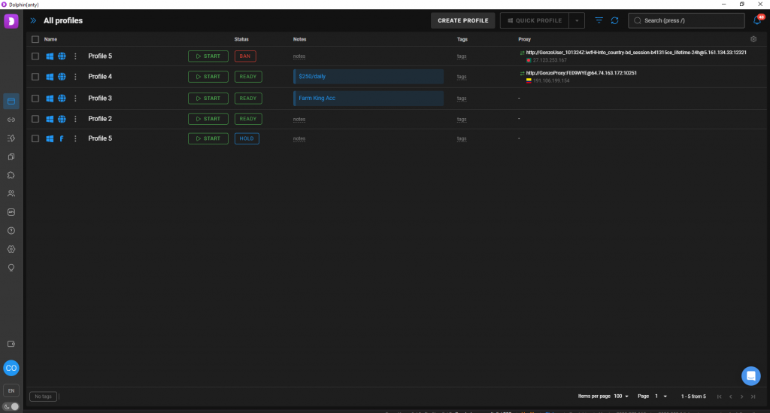Open the sidebar settings gear icon
Screen dimensions: 770x413
tap(11, 249)
